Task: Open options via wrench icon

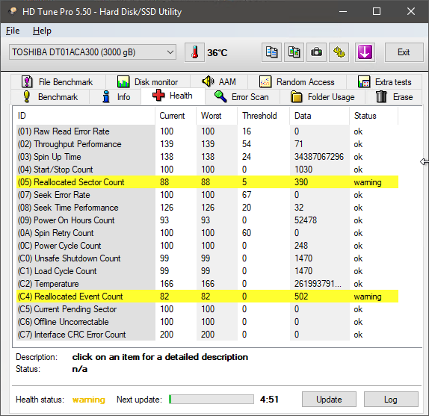Action: tap(339, 52)
